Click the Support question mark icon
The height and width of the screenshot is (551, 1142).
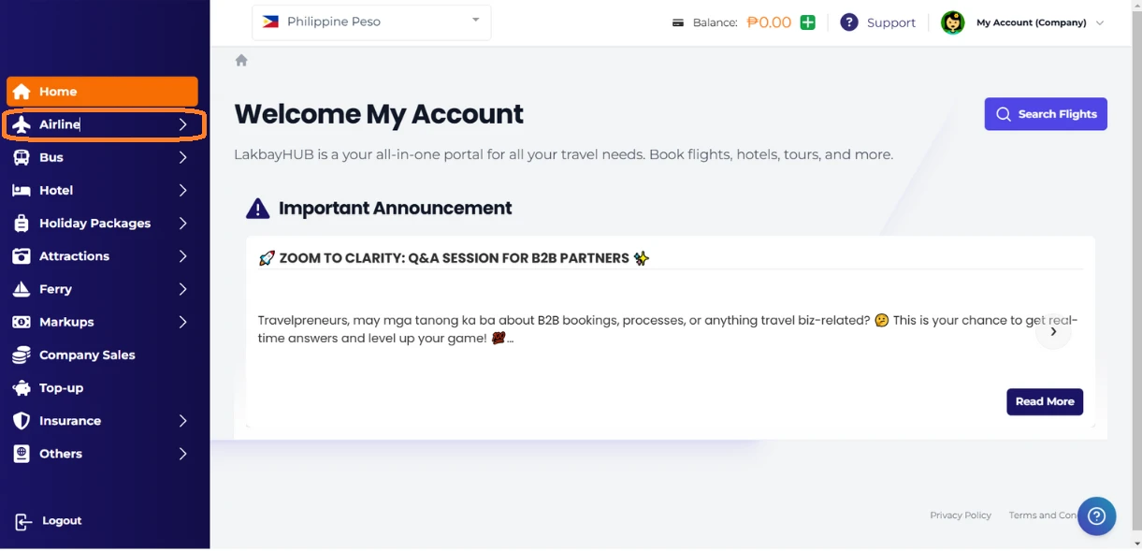tap(849, 22)
